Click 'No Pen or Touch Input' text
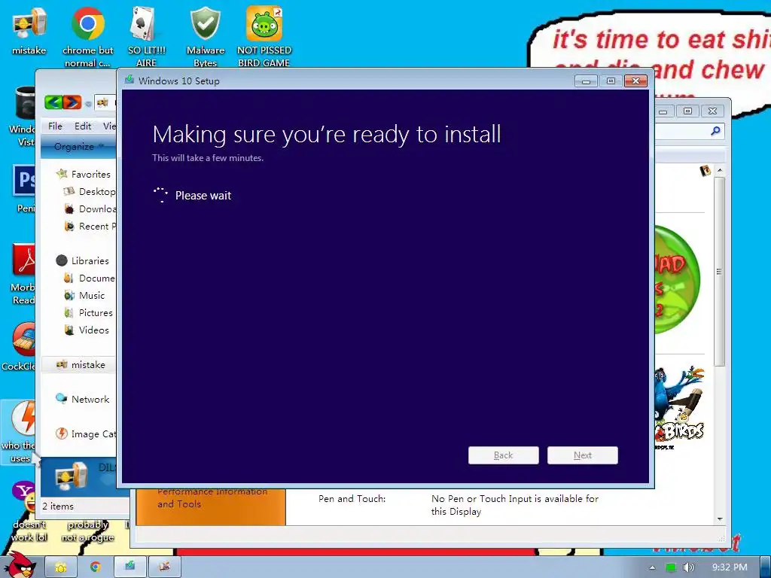771x578 pixels. (x=515, y=505)
